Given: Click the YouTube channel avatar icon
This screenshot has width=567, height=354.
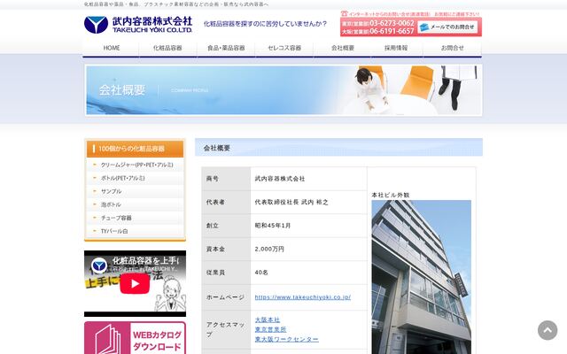Looking at the screenshot, I should click(98, 265).
